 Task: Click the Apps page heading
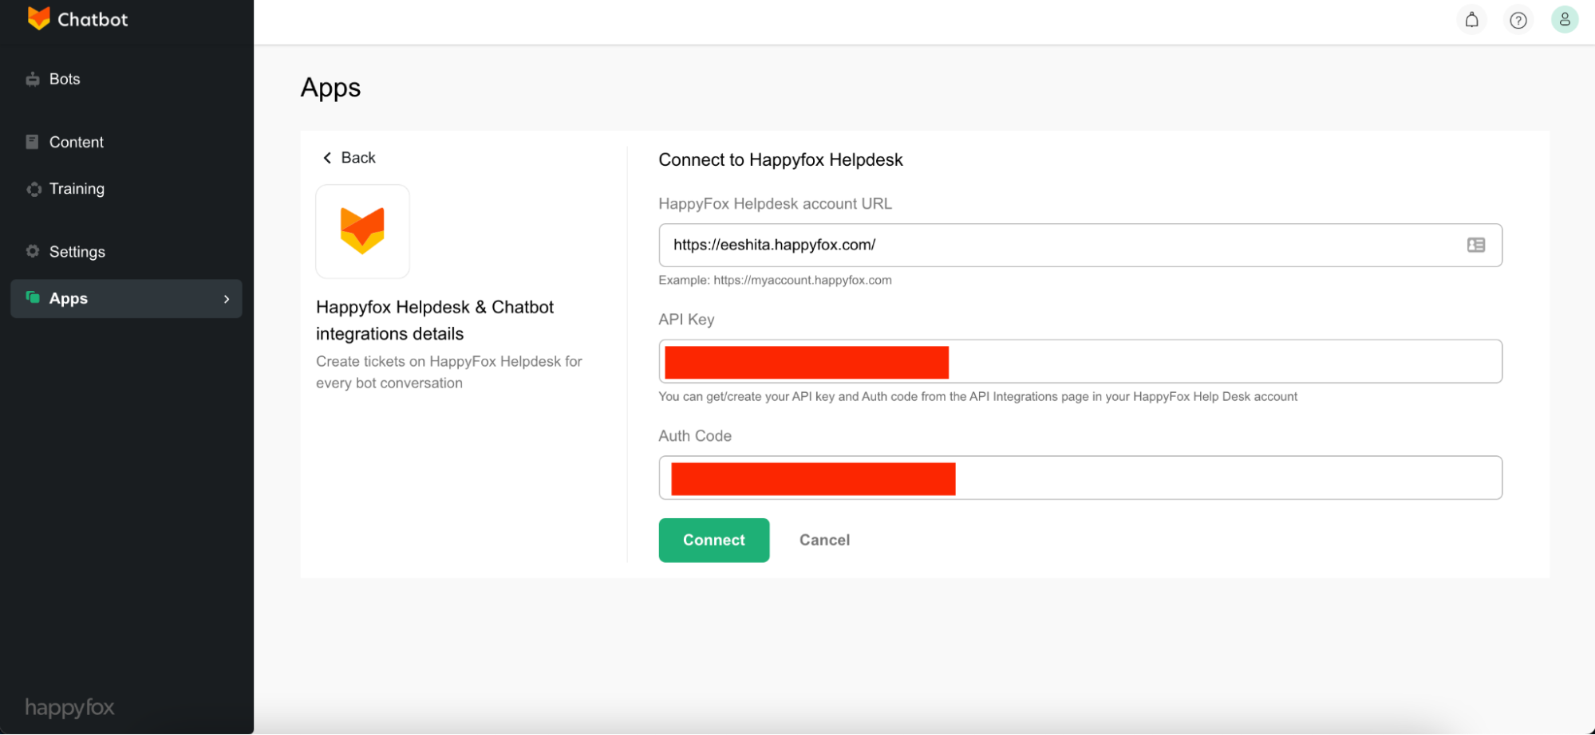point(330,87)
